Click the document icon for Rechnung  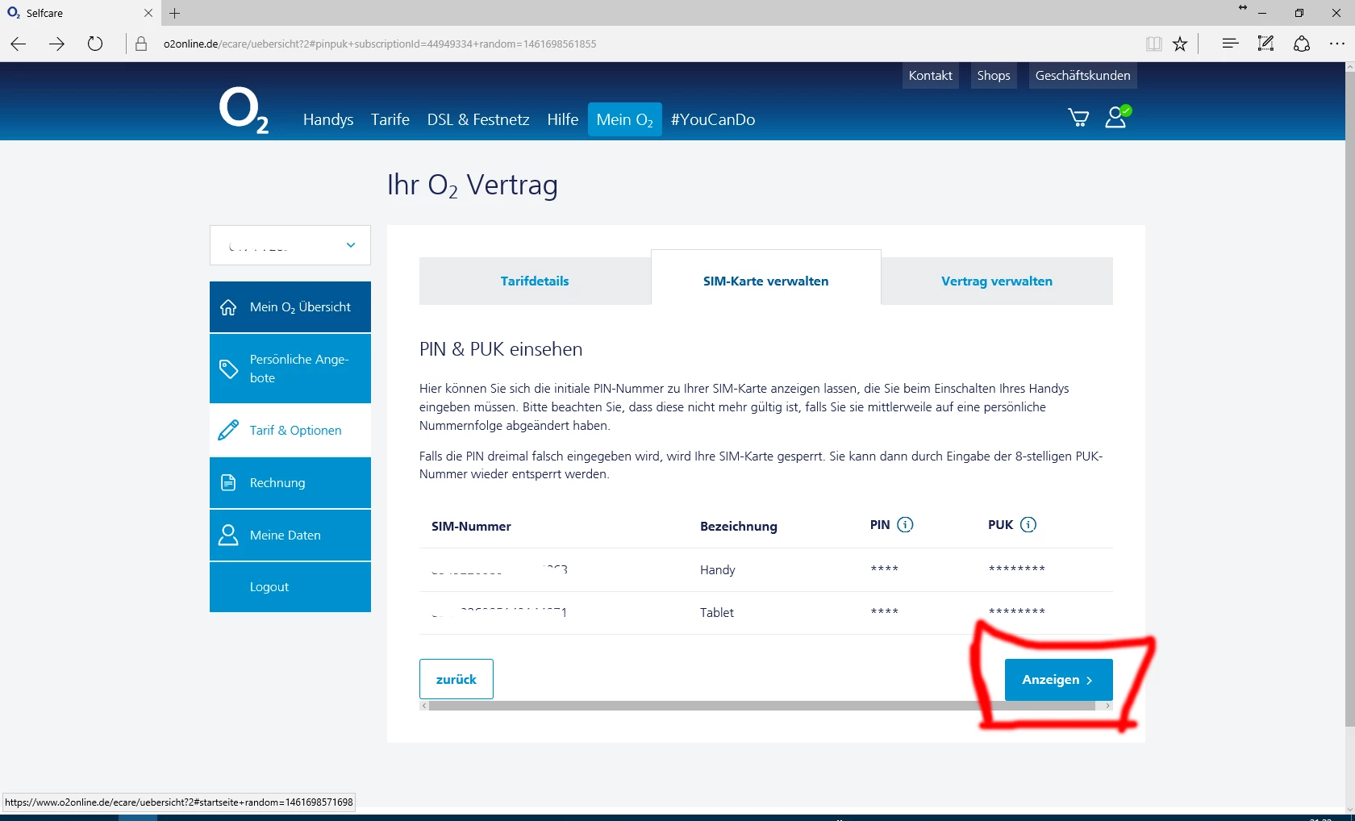point(228,482)
